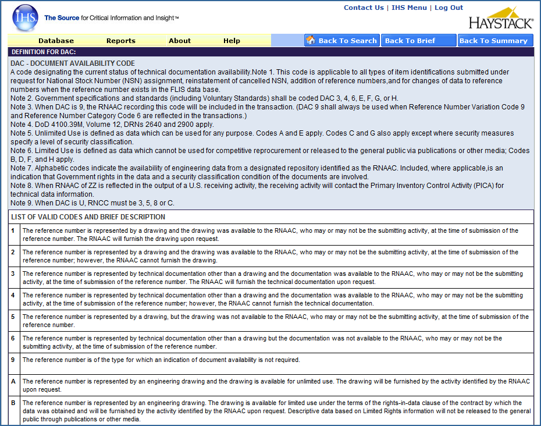This screenshot has width=541, height=426.
Task: Select the row for code A
Action: click(x=270, y=385)
